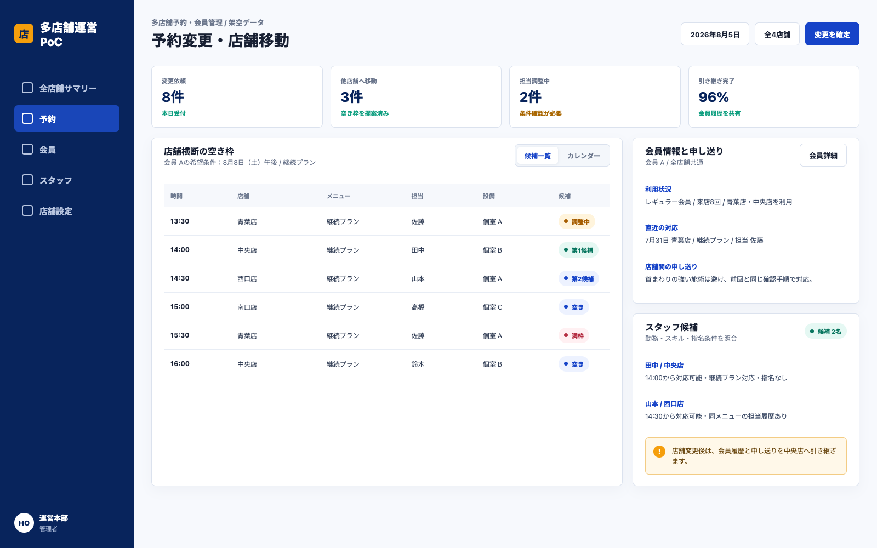
Task: Select the 他店舗へ移動 3件 summary card
Action: click(x=416, y=97)
